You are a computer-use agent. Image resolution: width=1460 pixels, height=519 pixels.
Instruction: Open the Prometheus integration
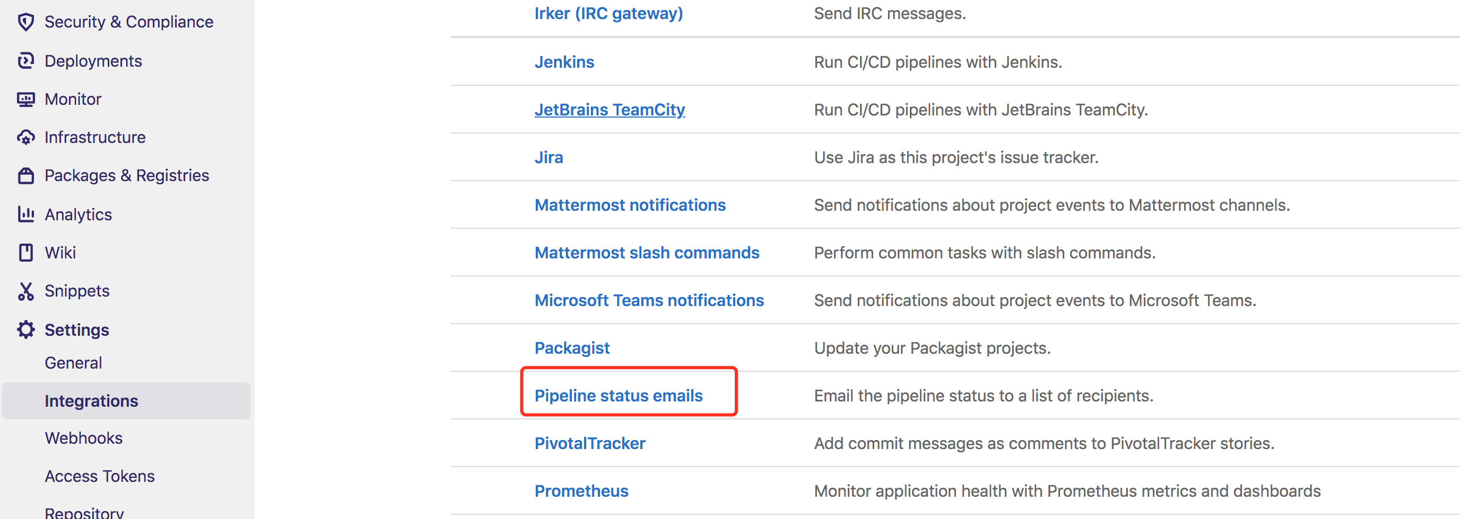pos(581,491)
